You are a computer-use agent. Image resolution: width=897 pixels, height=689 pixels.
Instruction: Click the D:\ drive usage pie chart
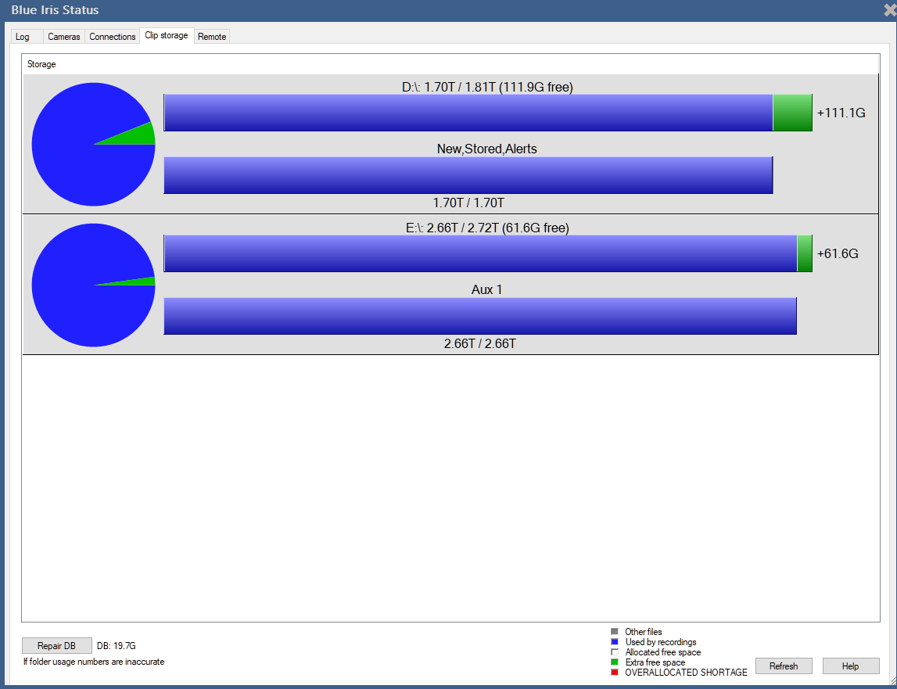pos(93,144)
